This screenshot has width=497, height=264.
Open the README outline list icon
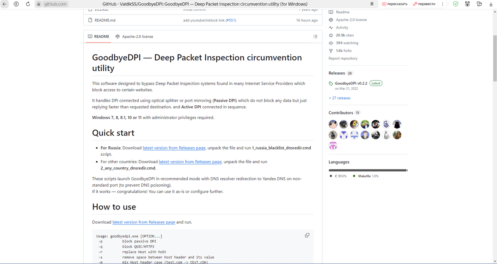click(x=315, y=36)
